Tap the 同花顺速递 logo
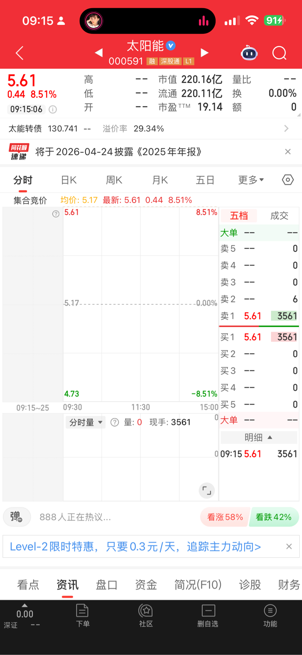 pos(18,152)
